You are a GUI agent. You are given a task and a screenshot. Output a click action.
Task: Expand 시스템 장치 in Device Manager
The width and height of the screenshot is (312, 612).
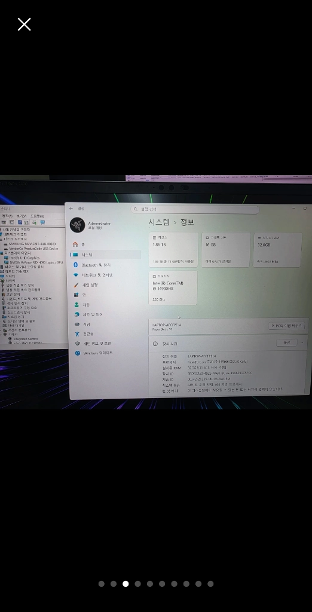point(16,317)
